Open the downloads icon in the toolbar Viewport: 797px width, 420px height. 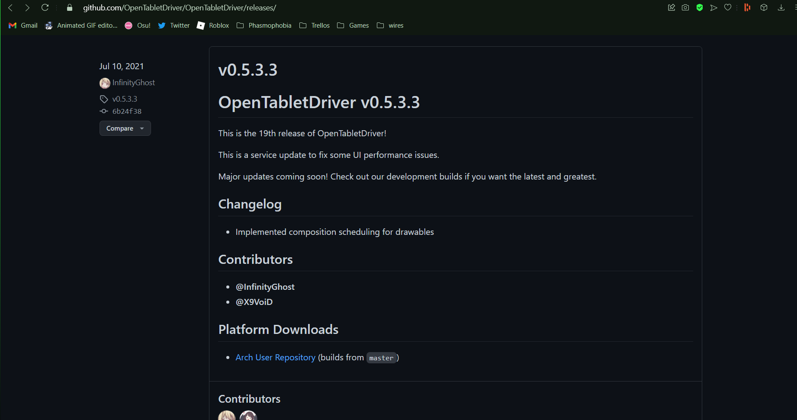[781, 7]
